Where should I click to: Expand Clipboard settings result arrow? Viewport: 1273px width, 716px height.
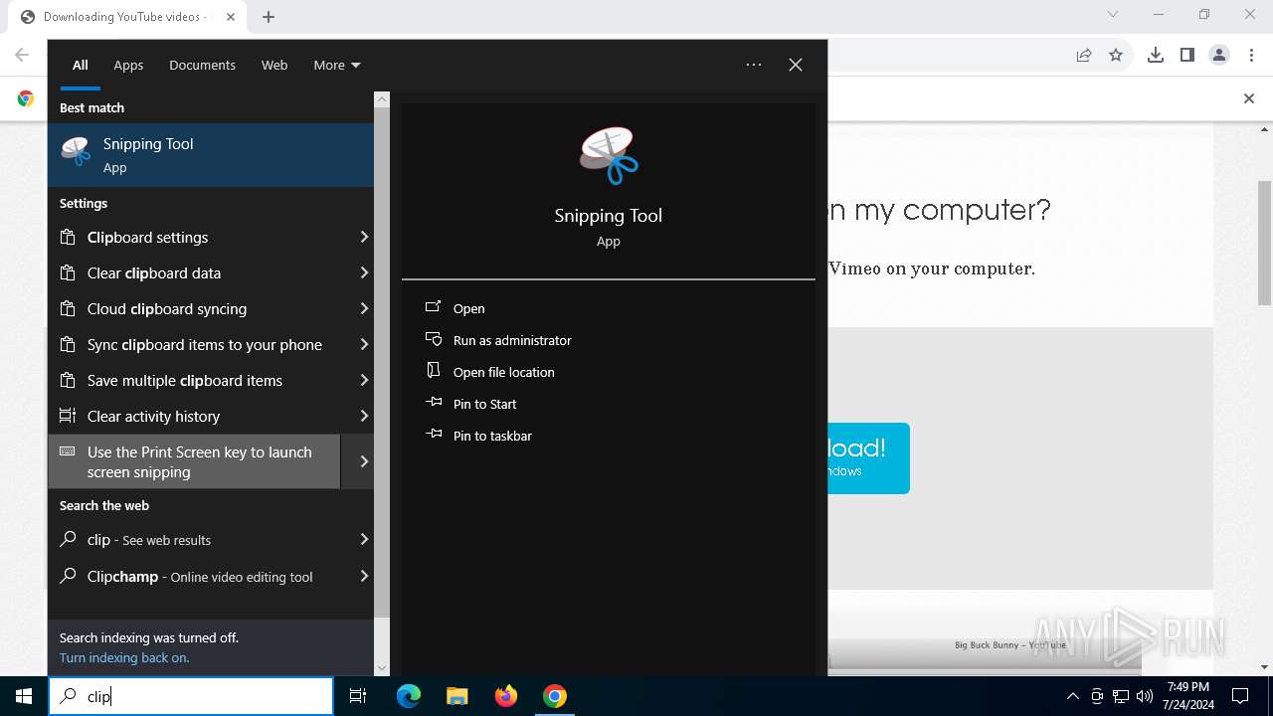364,237
